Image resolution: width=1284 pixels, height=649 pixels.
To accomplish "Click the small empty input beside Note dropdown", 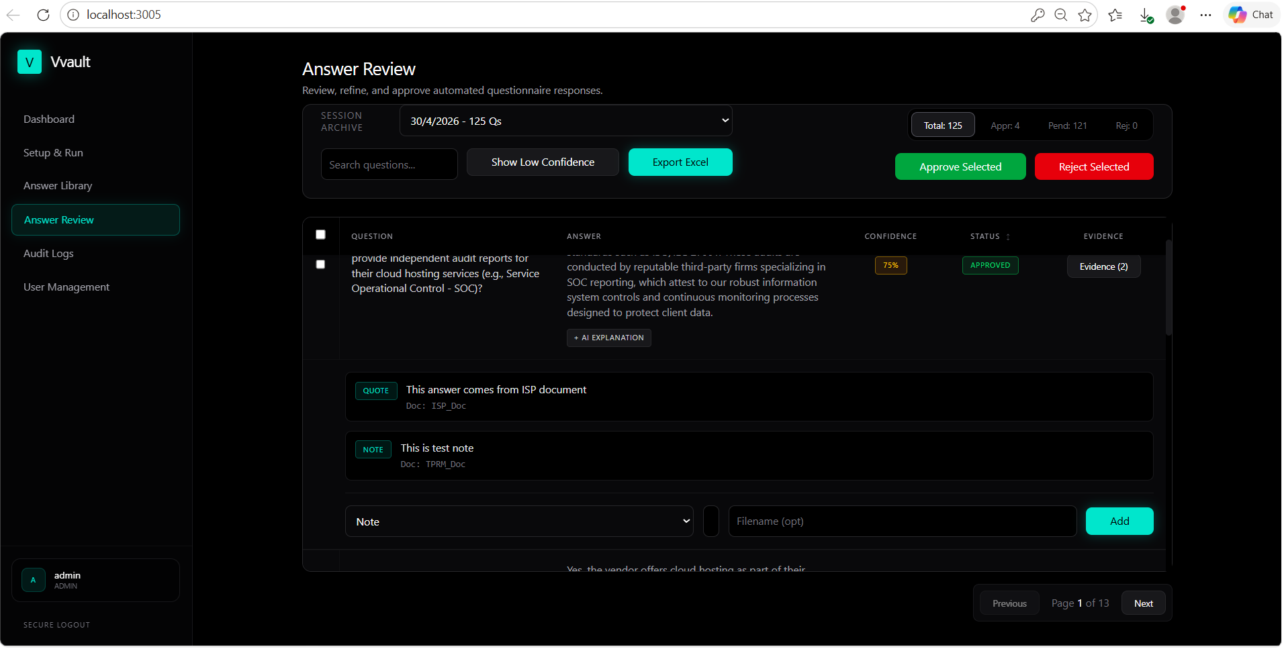I will pyautogui.click(x=711, y=521).
